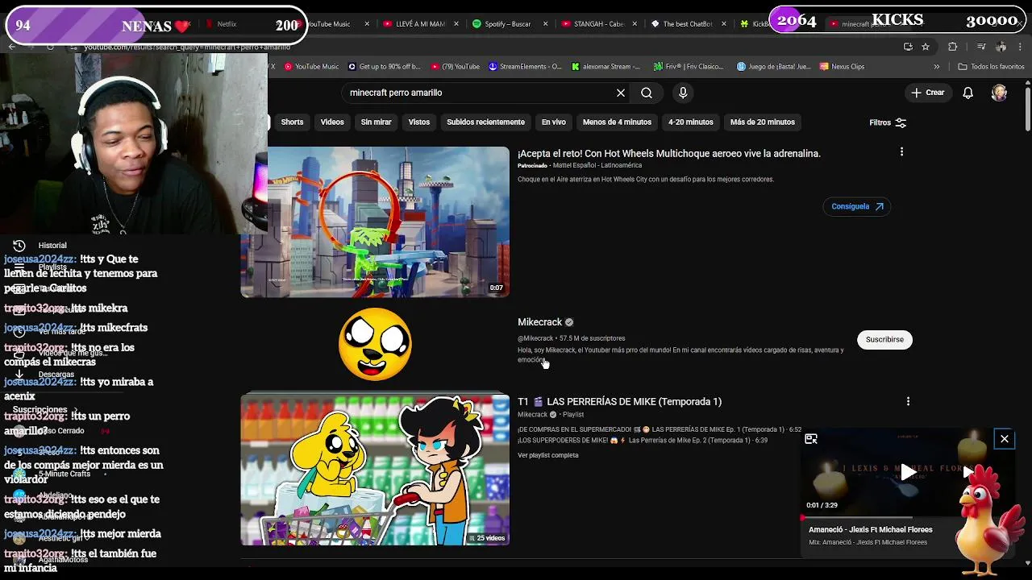Open Juego de ¡Basta! bookmark
The image size is (1032, 580).
click(774, 66)
